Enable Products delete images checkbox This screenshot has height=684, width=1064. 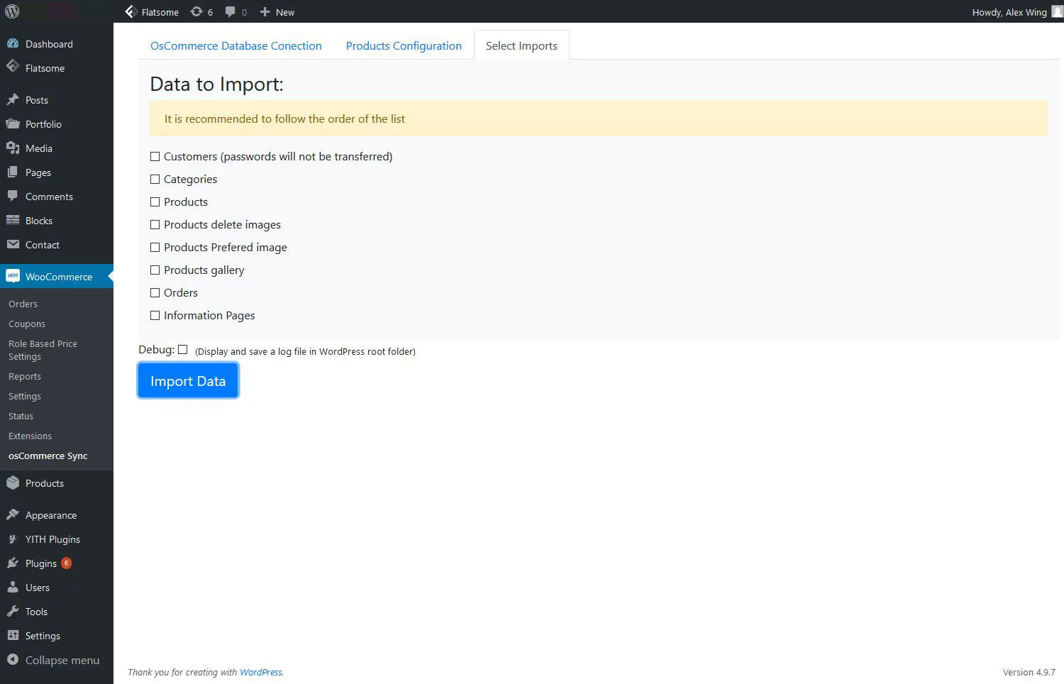[x=155, y=224]
